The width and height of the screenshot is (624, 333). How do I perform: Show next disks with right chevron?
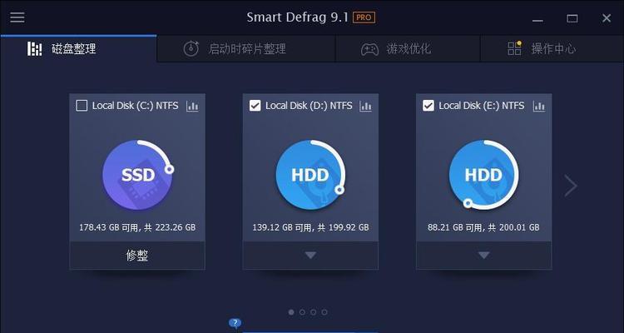[x=570, y=185]
